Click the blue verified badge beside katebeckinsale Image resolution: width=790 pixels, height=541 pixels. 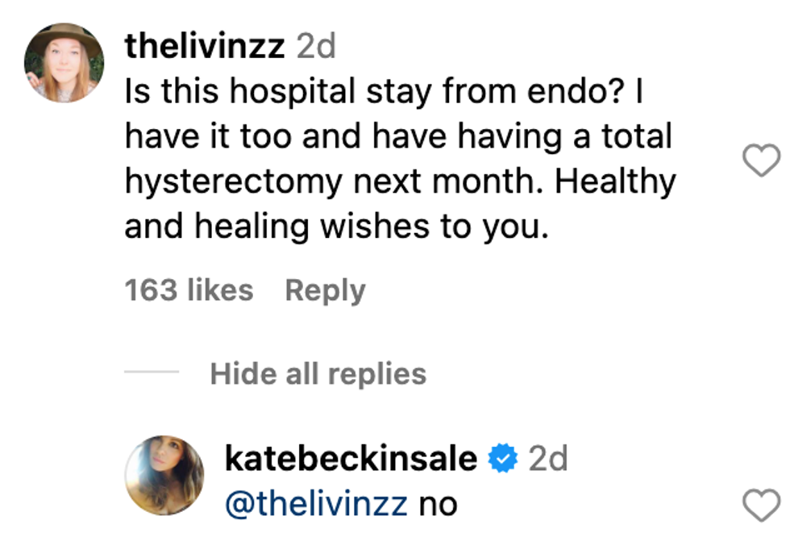(x=504, y=459)
